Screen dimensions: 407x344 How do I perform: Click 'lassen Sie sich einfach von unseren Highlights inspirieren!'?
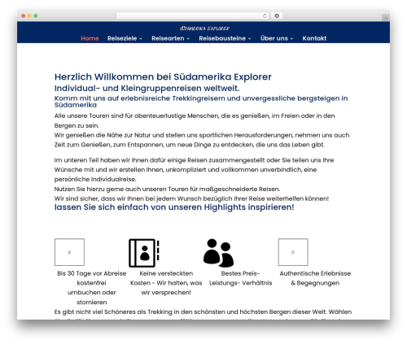(174, 207)
